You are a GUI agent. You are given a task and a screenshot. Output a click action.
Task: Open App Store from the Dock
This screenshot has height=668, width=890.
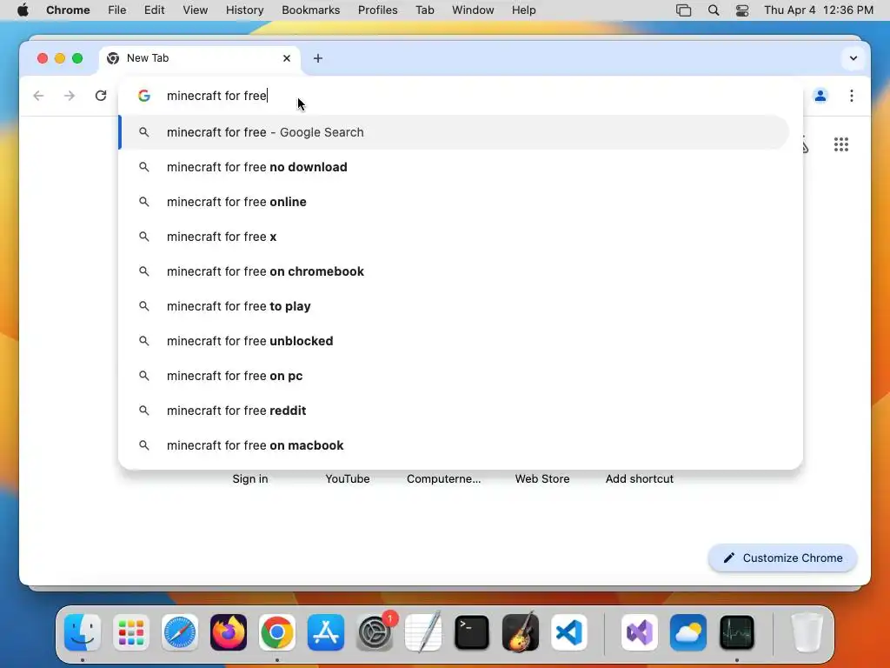coord(326,632)
